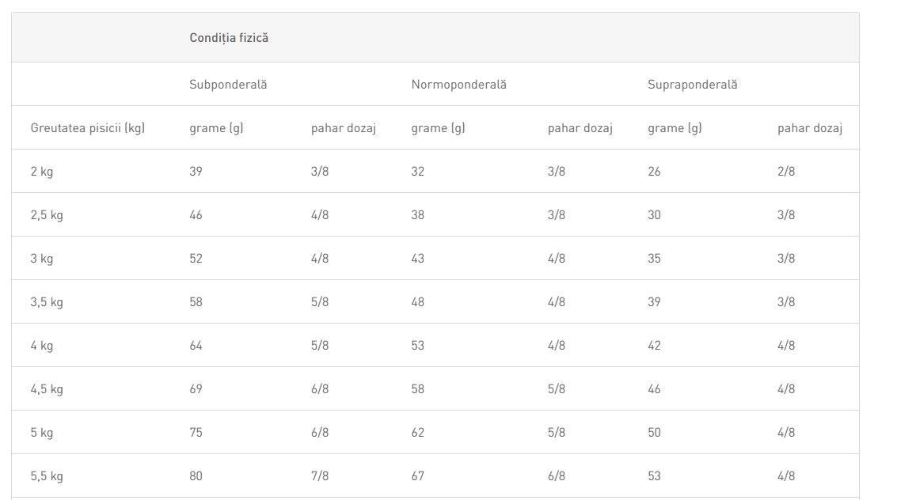Click the 'pahar dozaj' header under Supraponderală
The width and height of the screenshot is (897, 500).
[809, 127]
